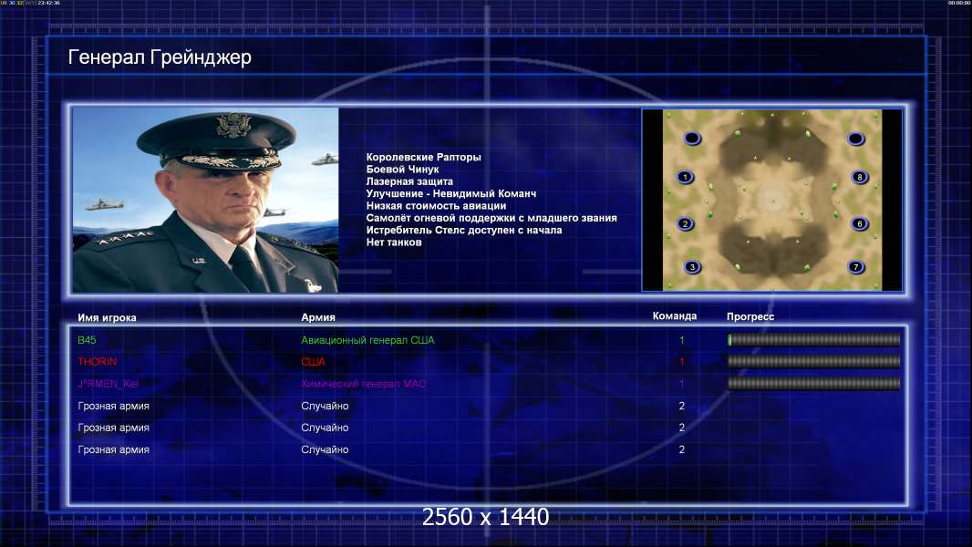Select start position 2 on the minimap

[x=685, y=223]
